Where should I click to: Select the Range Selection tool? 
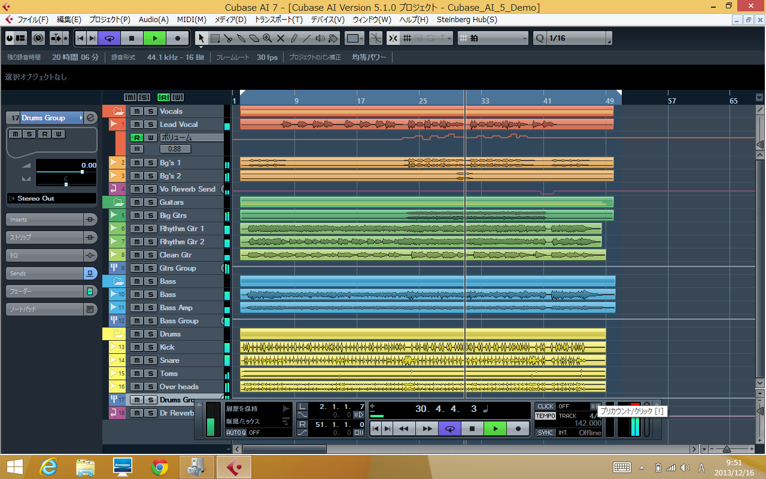click(x=215, y=38)
